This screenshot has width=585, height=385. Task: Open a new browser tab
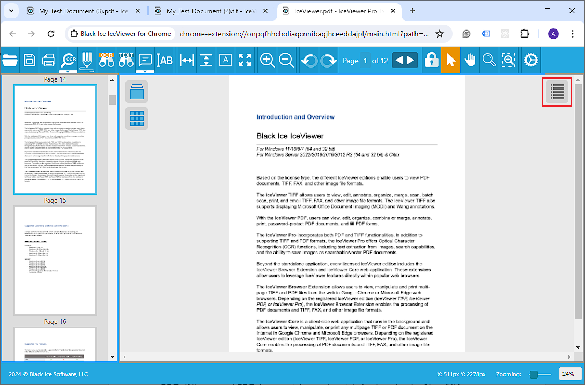click(x=412, y=11)
